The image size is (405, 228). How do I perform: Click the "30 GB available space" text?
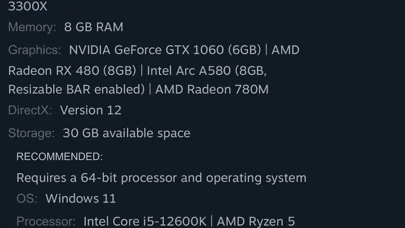pos(127,133)
